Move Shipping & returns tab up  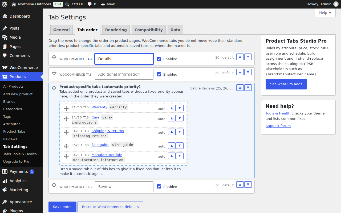pos(172,132)
